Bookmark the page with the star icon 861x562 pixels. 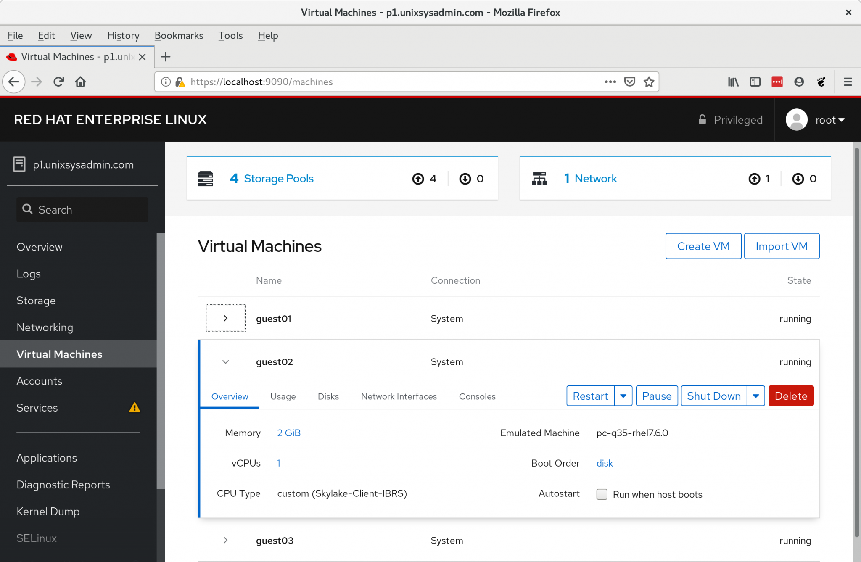[648, 82]
